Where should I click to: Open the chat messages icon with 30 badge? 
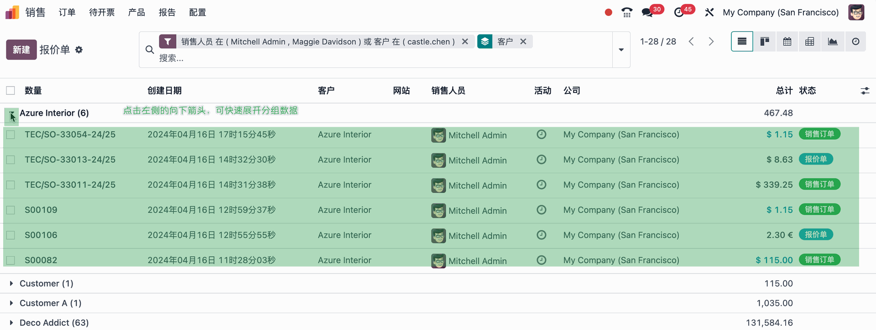point(647,12)
